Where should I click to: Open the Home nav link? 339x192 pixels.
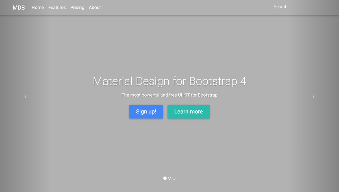(x=38, y=8)
